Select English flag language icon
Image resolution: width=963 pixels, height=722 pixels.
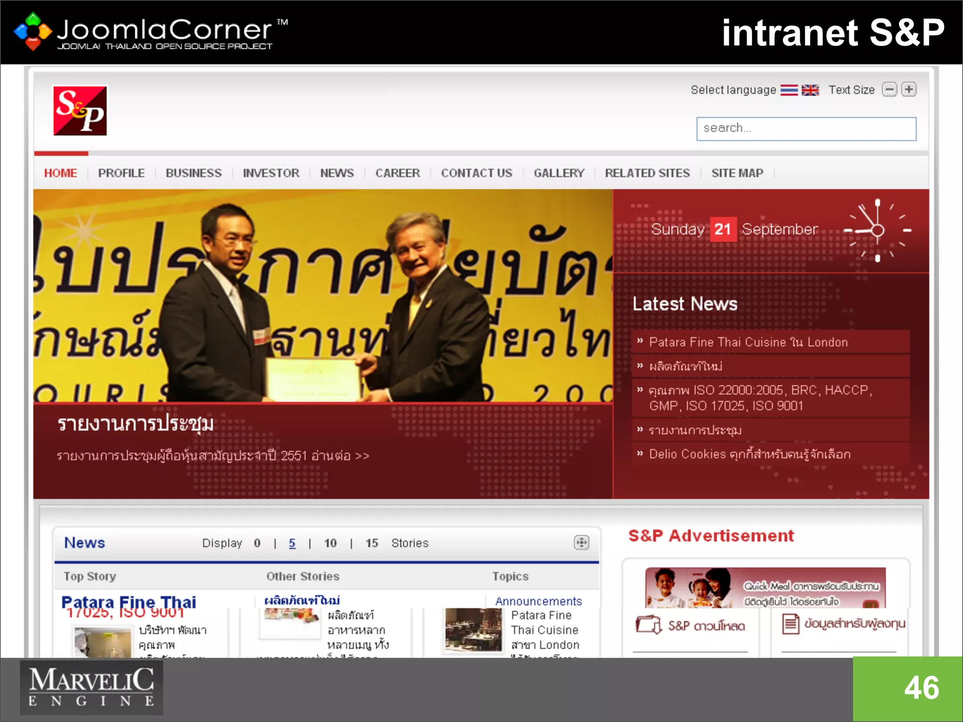coord(810,90)
